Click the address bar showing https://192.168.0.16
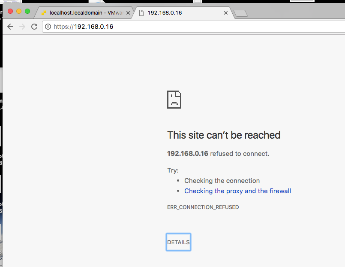345x267 pixels. click(194, 27)
